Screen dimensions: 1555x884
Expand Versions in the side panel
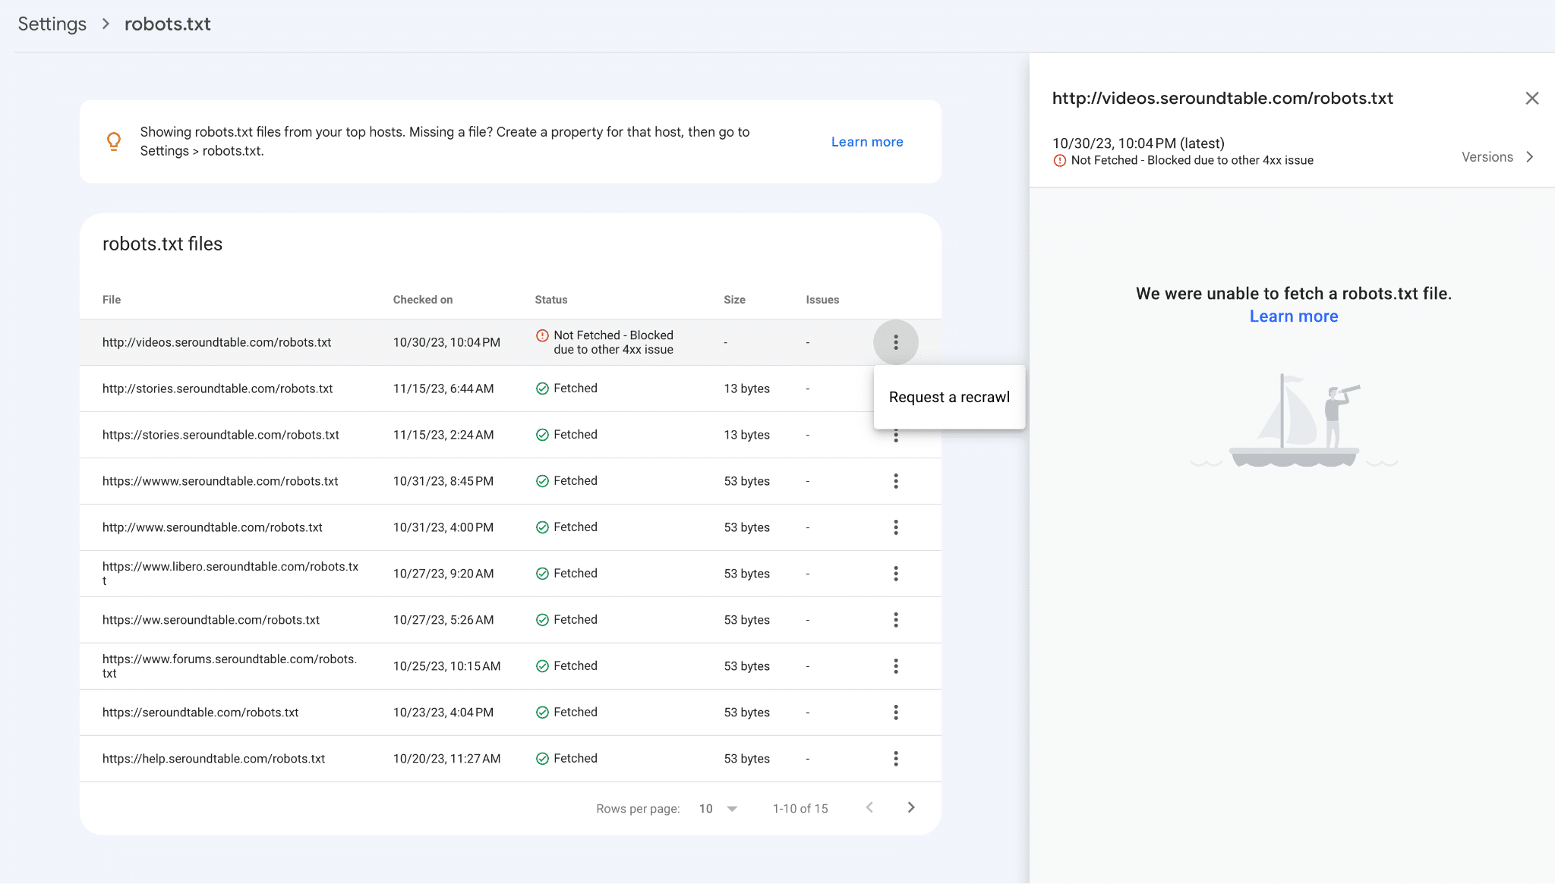pyautogui.click(x=1498, y=157)
